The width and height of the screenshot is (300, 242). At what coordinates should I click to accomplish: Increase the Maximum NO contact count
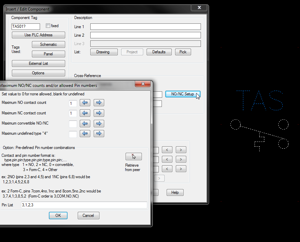tap(99, 103)
